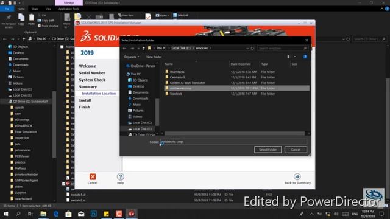Select Installation Location step in installer
Image resolution: width=390 pixels, height=219 pixels.
99,94
